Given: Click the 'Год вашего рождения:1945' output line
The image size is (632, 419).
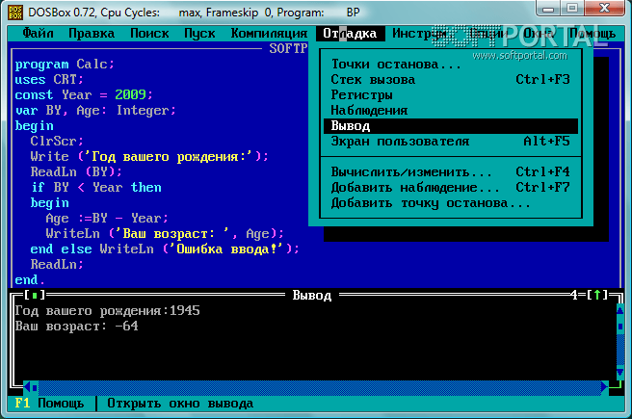Looking at the screenshot, I should [x=107, y=310].
